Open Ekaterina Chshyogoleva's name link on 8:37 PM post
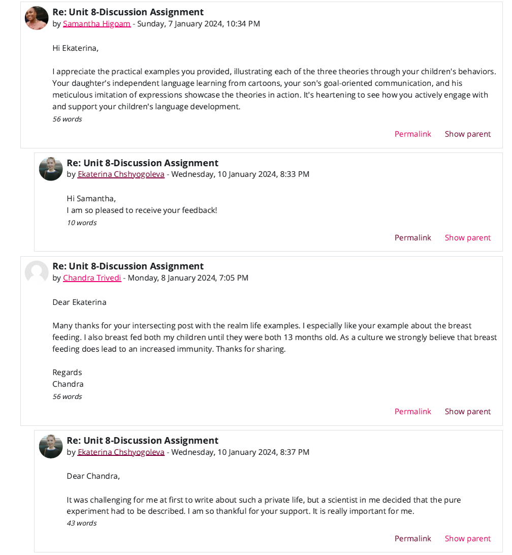 click(x=121, y=452)
